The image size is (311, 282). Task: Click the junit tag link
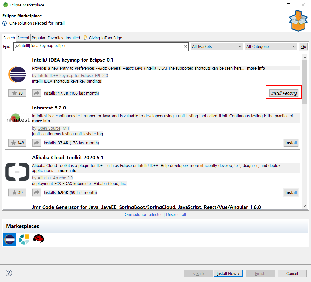click(36, 134)
